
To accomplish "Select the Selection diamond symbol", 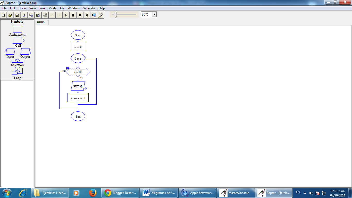I will click(17, 61).
